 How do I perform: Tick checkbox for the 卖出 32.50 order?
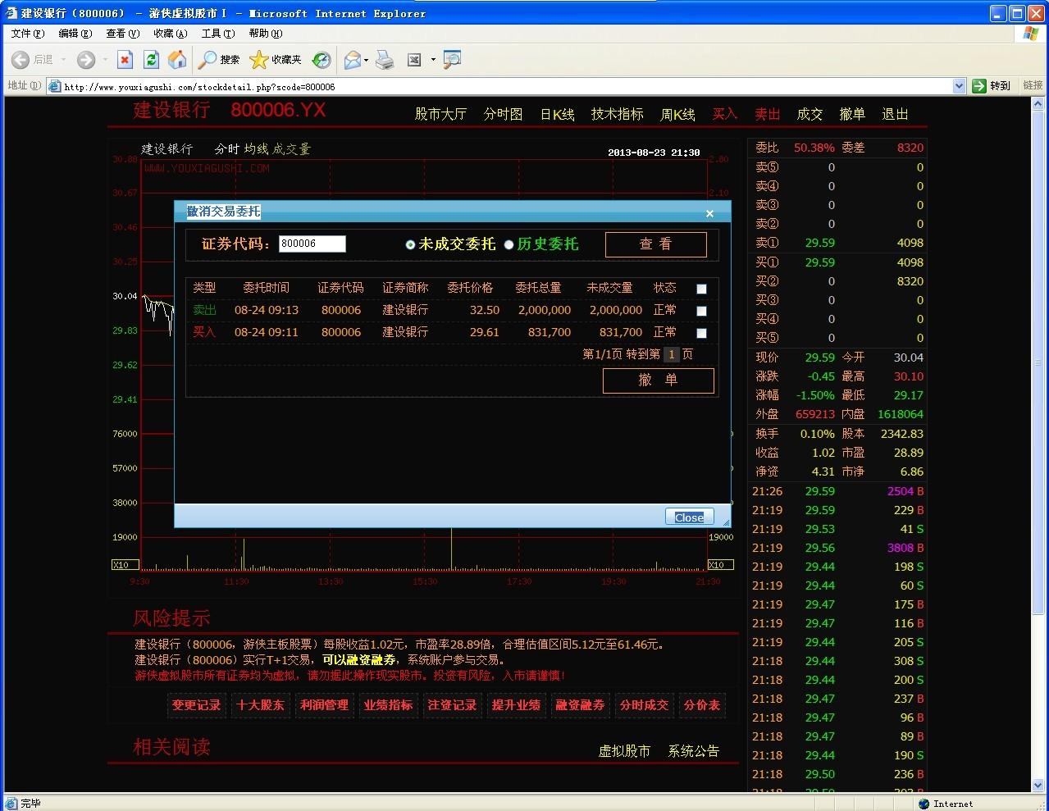(701, 311)
